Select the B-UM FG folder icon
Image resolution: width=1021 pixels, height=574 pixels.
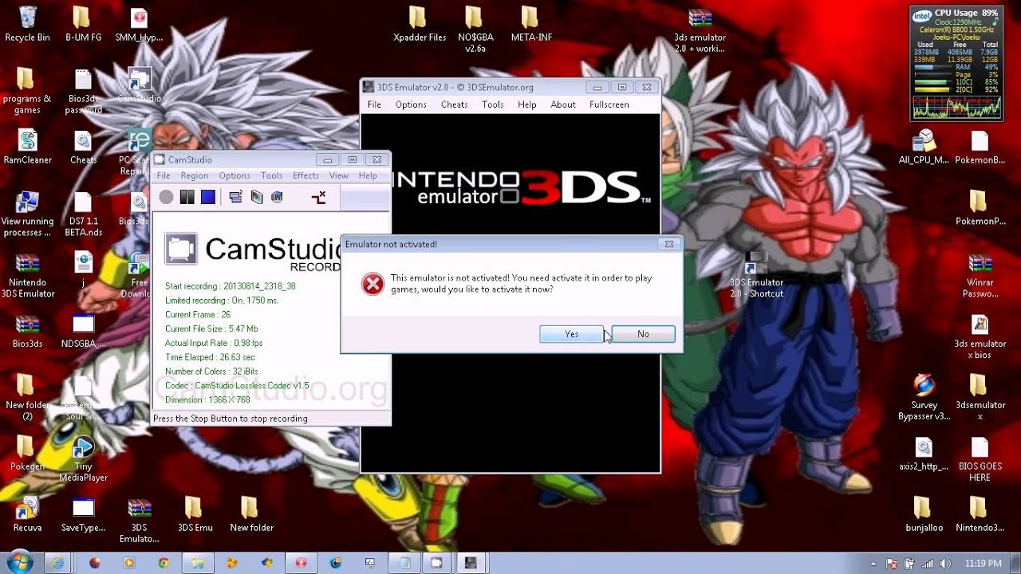point(83,25)
